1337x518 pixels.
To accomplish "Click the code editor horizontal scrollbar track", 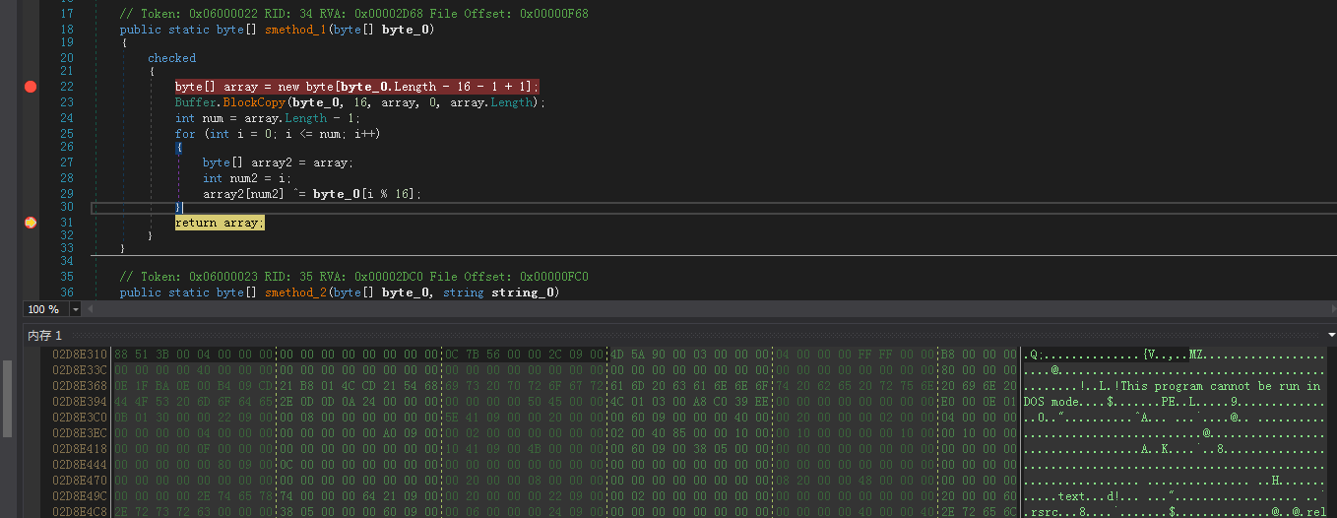I will click(x=689, y=309).
